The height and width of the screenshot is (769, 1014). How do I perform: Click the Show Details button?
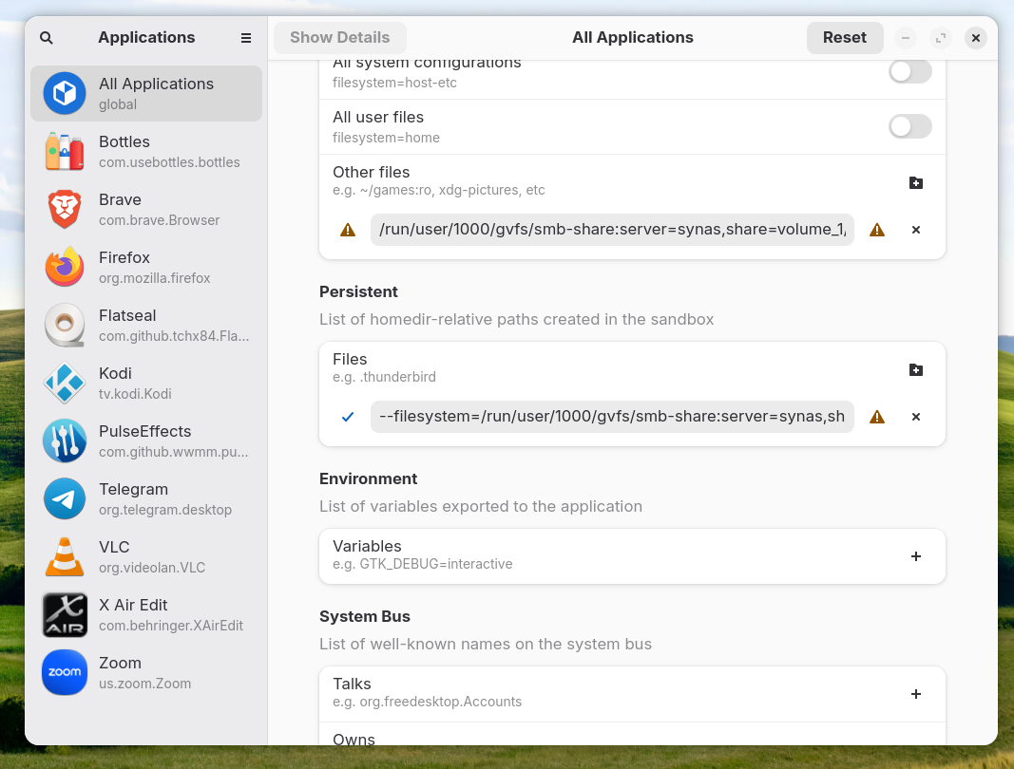[x=339, y=38]
